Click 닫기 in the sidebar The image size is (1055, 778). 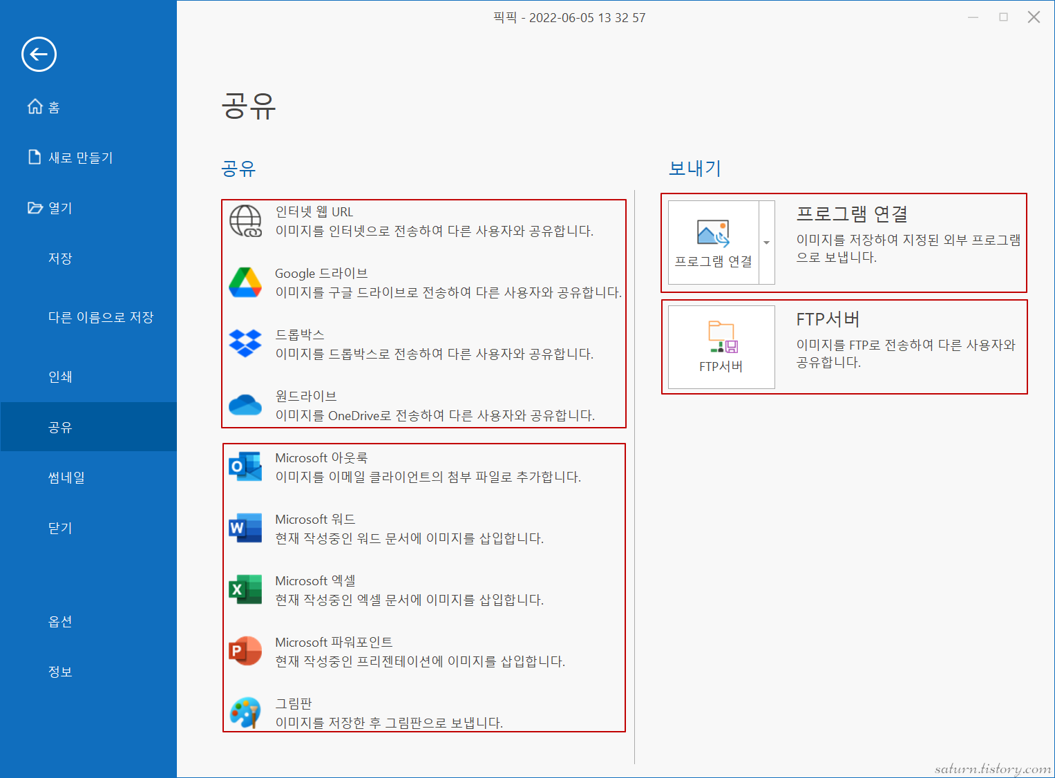pyautogui.click(x=88, y=528)
